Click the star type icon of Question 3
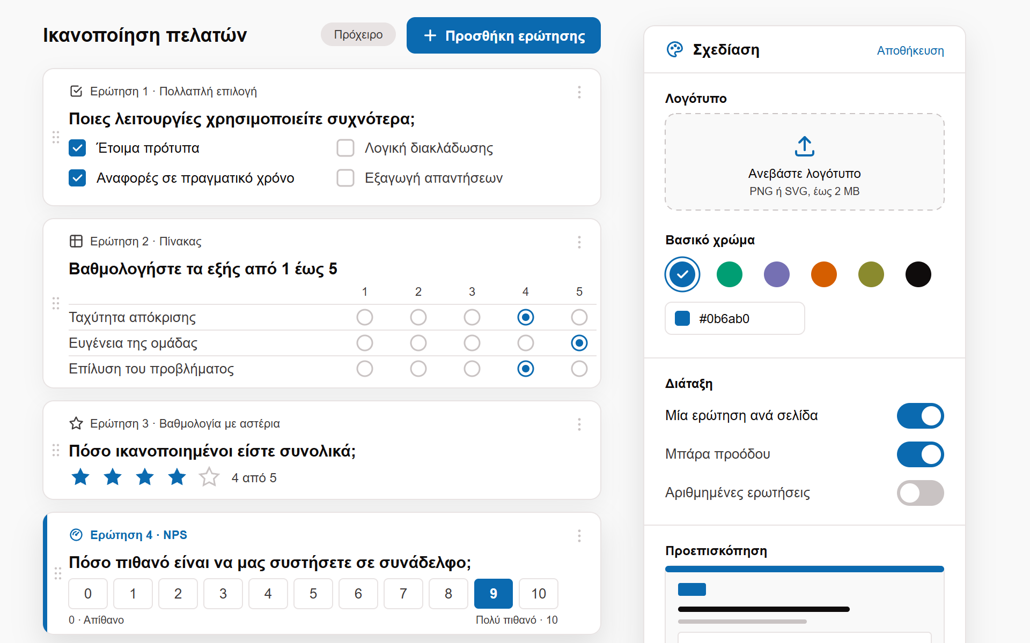 click(x=76, y=423)
